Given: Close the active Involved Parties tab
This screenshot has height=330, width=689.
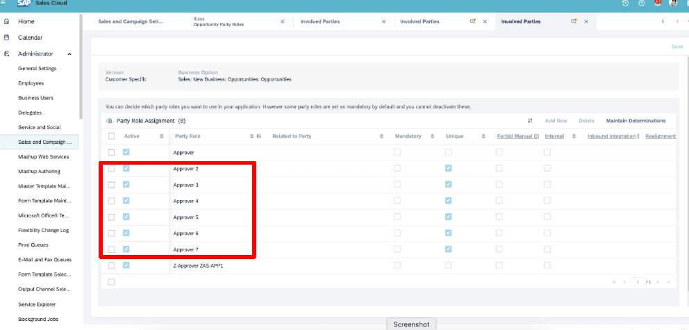Looking at the screenshot, I should click(586, 22).
